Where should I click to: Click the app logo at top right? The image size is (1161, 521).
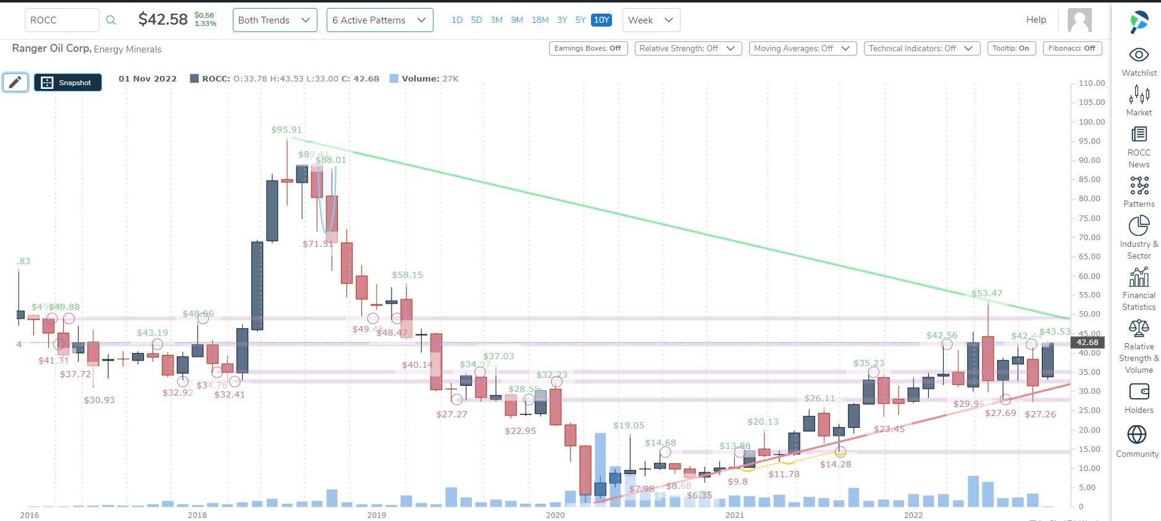pyautogui.click(x=1139, y=22)
